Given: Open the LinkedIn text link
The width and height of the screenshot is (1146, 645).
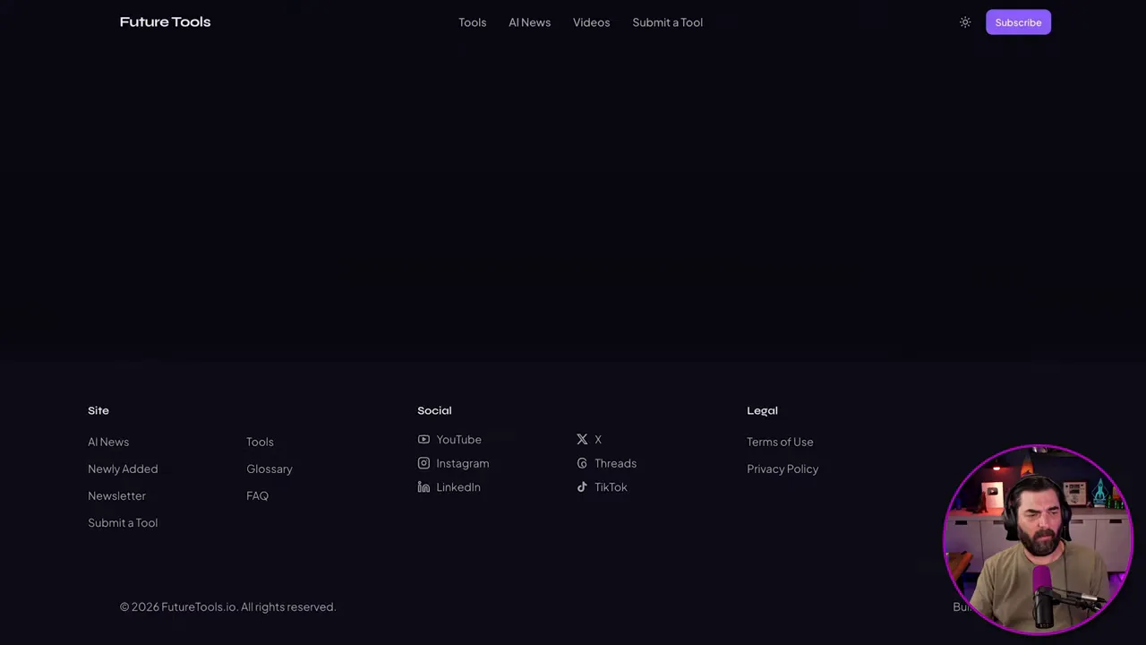Looking at the screenshot, I should point(458,487).
